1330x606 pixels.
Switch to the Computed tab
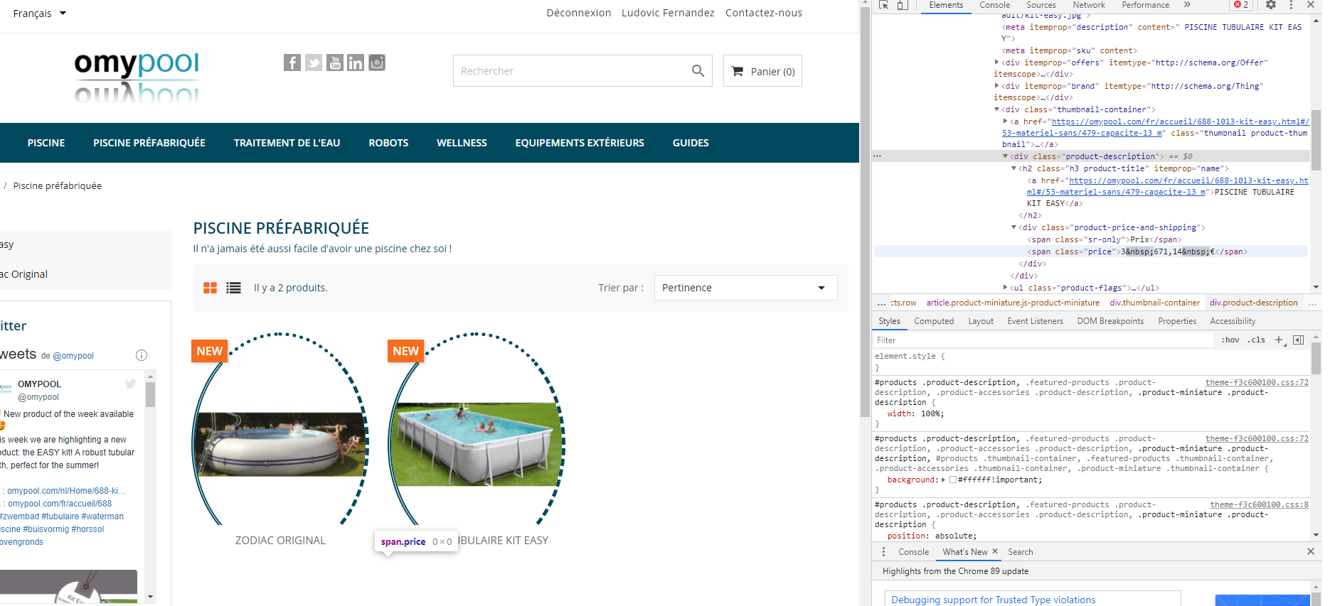click(933, 321)
